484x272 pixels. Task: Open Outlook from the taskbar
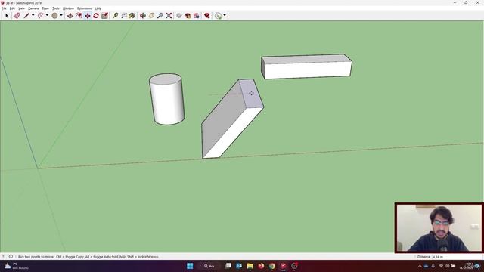(x=239, y=266)
